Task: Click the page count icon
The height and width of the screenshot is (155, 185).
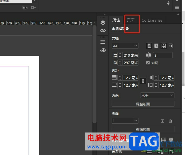Action: 148,55
